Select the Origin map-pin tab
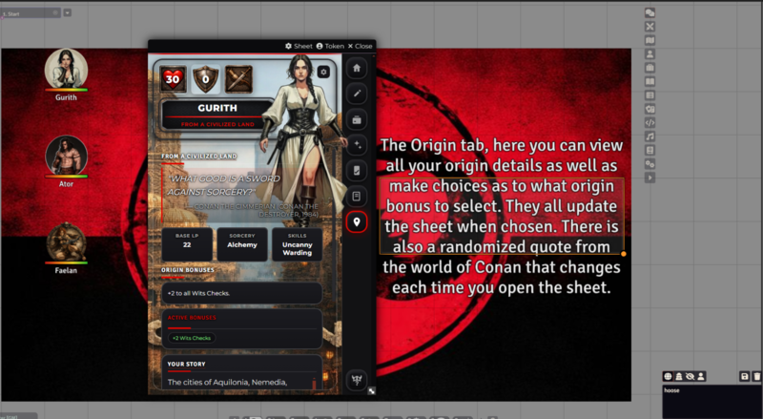 point(357,221)
